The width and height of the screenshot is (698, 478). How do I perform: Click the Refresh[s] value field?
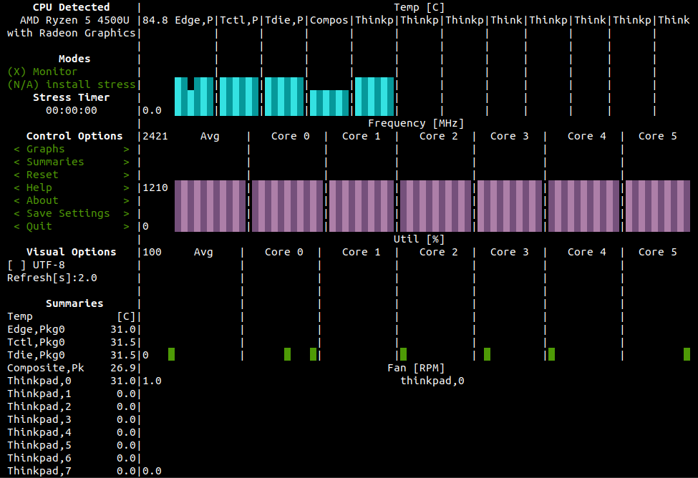point(52,278)
